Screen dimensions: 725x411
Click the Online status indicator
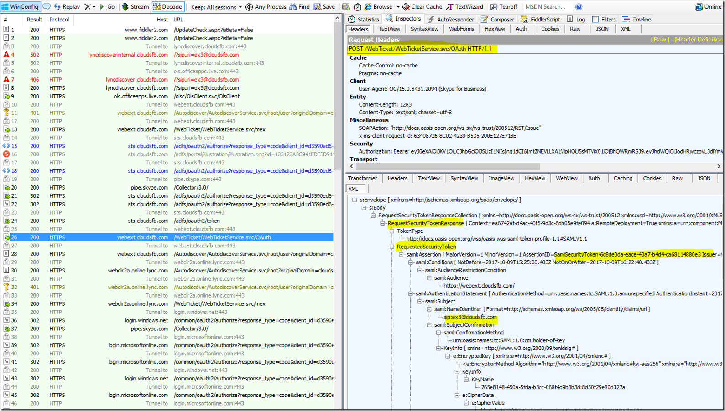click(708, 7)
